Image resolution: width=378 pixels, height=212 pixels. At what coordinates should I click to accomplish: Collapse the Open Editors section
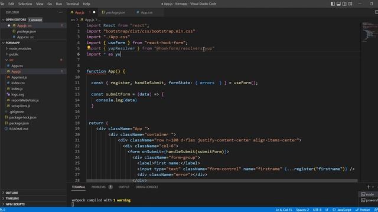click(16, 19)
